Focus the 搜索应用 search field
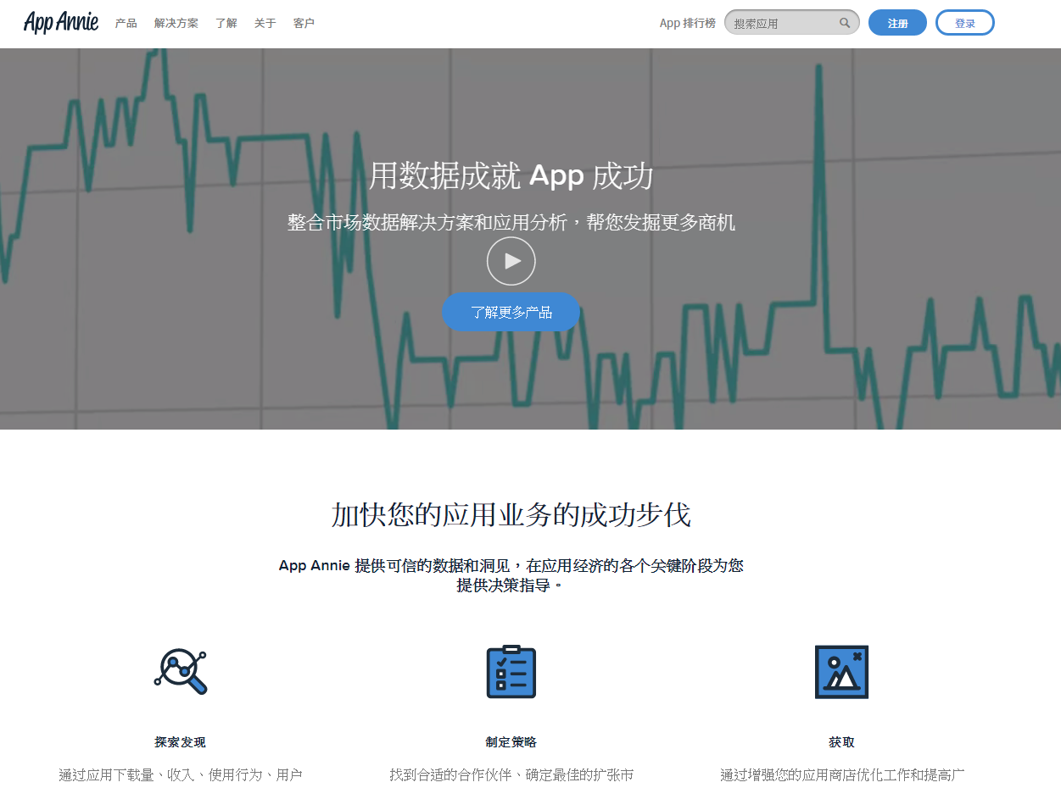Screen dimensions: 1061x788 click(x=782, y=24)
